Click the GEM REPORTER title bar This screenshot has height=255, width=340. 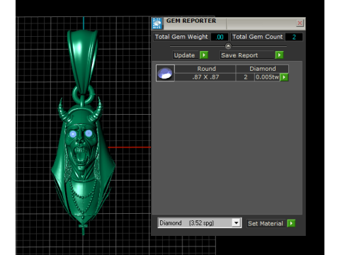(x=228, y=23)
